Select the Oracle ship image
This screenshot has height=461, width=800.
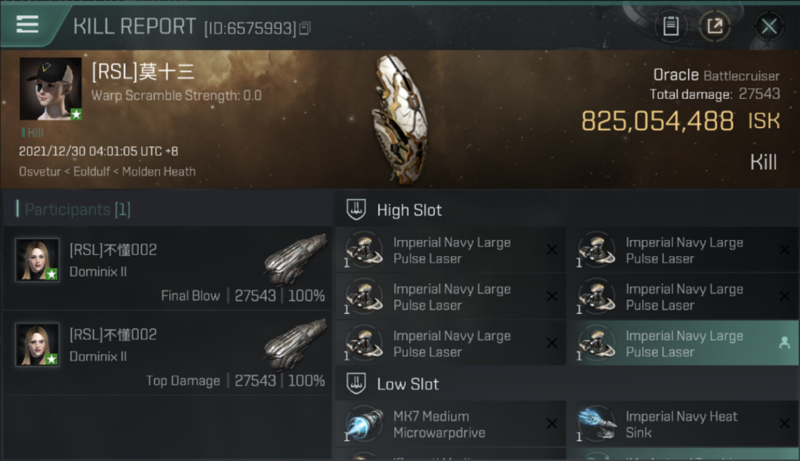(399, 120)
